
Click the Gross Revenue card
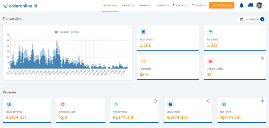[27, 110]
